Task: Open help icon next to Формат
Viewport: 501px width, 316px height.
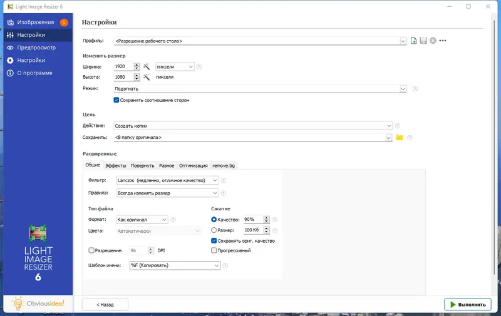Action: [x=173, y=220]
